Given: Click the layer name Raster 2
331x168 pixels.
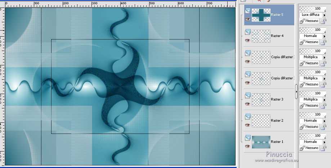Looking at the screenshot, I should [x=277, y=121].
